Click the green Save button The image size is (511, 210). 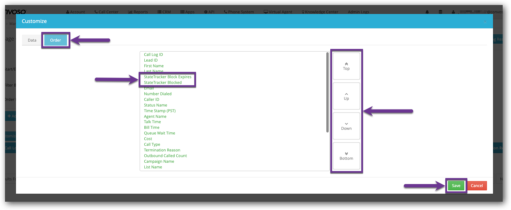pos(456,186)
